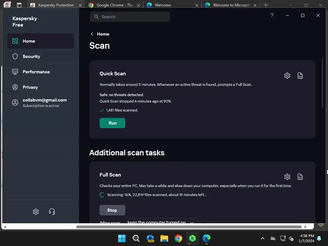
Task: Switch to Kaspersky Protection browser tab
Action: point(56,5)
